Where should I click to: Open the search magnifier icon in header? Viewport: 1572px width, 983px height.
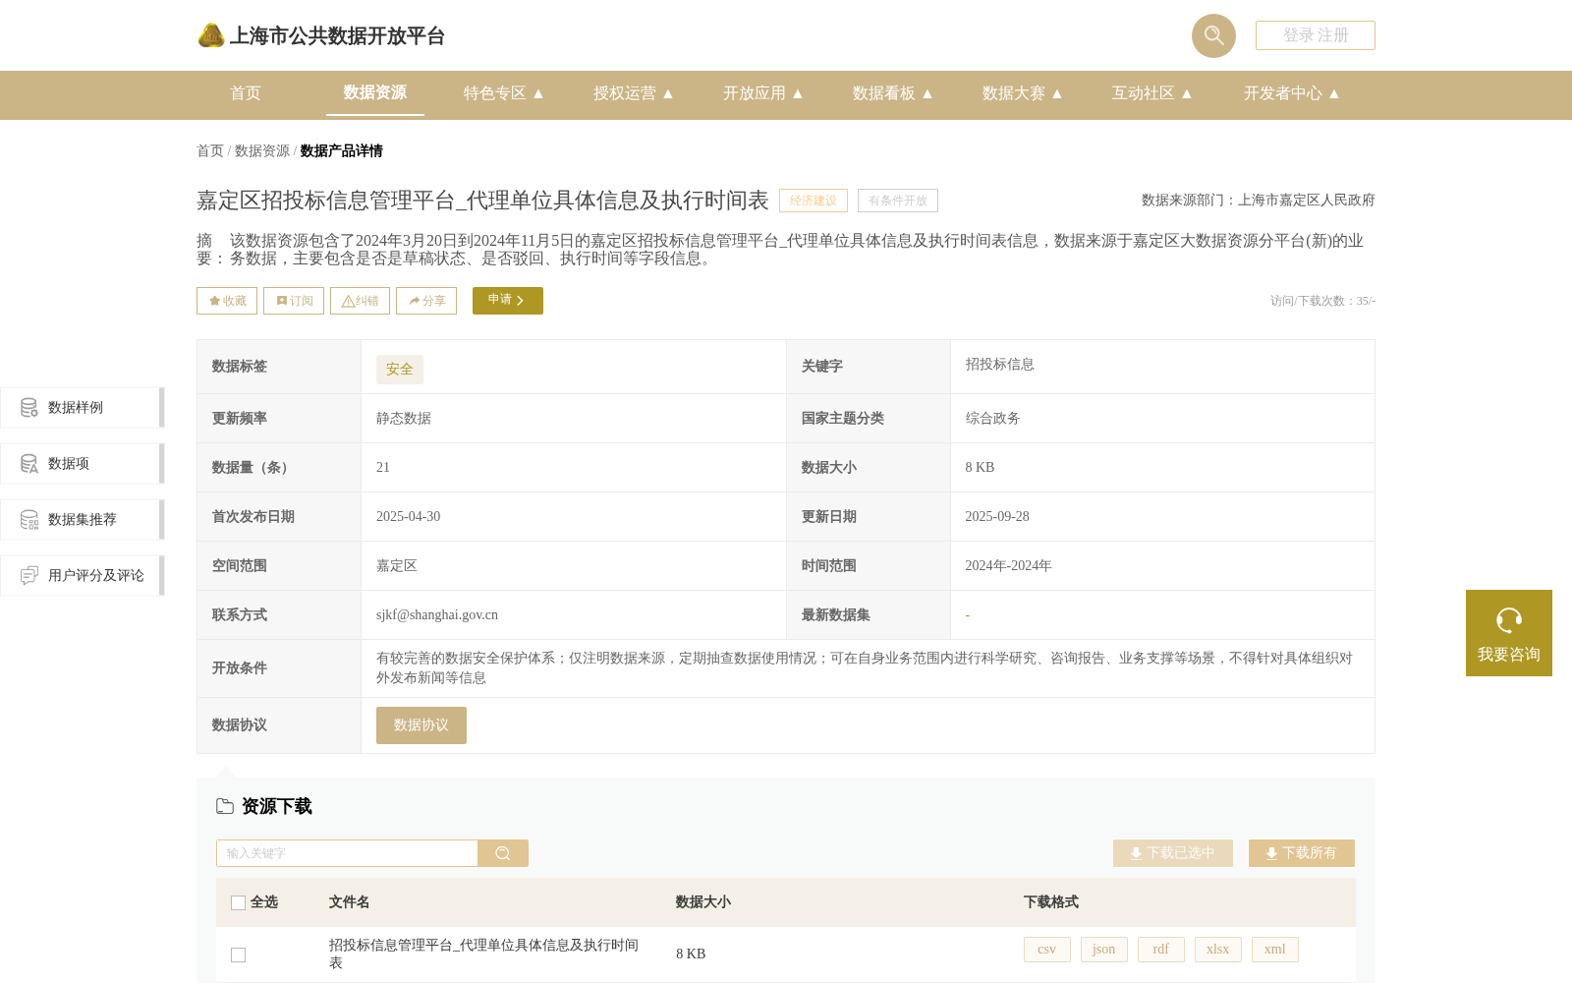(1213, 35)
